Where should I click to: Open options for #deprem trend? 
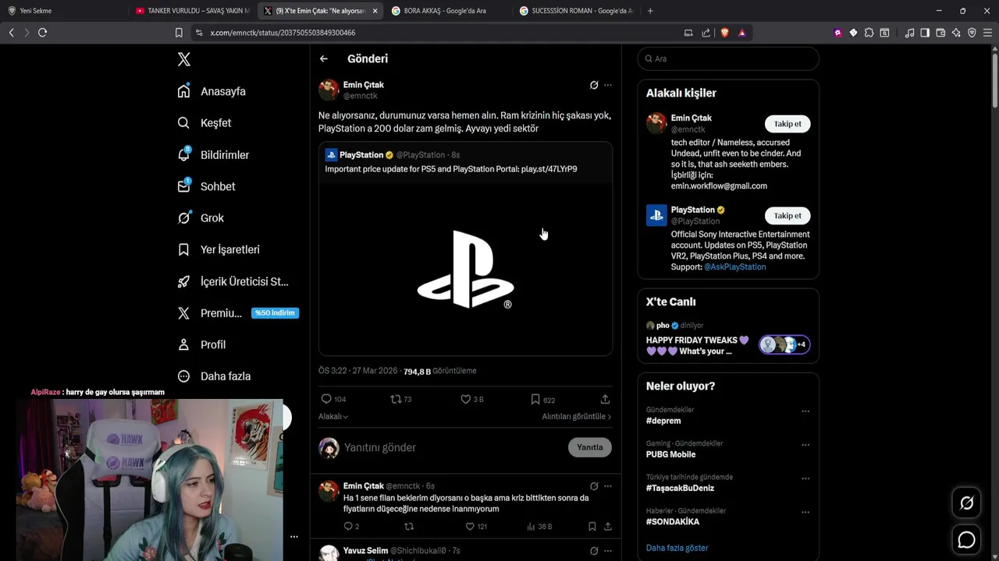pos(805,411)
